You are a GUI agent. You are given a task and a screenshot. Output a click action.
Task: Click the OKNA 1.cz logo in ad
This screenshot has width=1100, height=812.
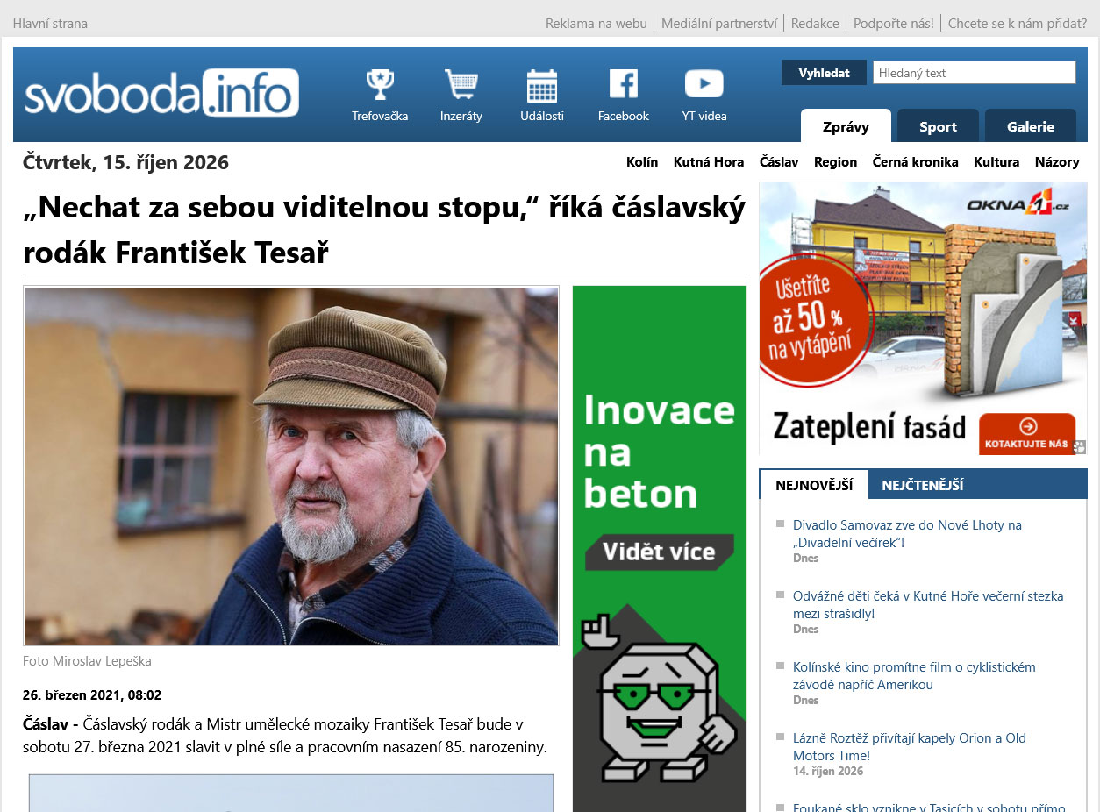click(x=1018, y=203)
